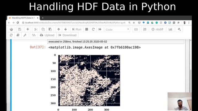Click the webcam video thumbnail
Screen dimensions: 198x111
pyautogui.click(x=179, y=101)
